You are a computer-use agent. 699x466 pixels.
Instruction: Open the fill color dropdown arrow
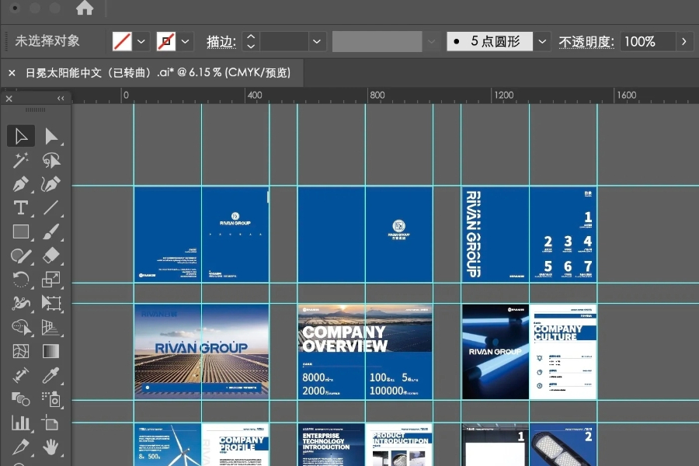click(141, 41)
